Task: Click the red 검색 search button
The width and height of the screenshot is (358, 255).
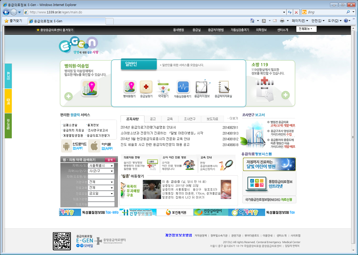Action: (x=110, y=160)
